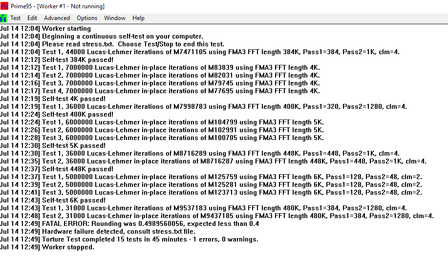Open the Help menu

coord(138,18)
